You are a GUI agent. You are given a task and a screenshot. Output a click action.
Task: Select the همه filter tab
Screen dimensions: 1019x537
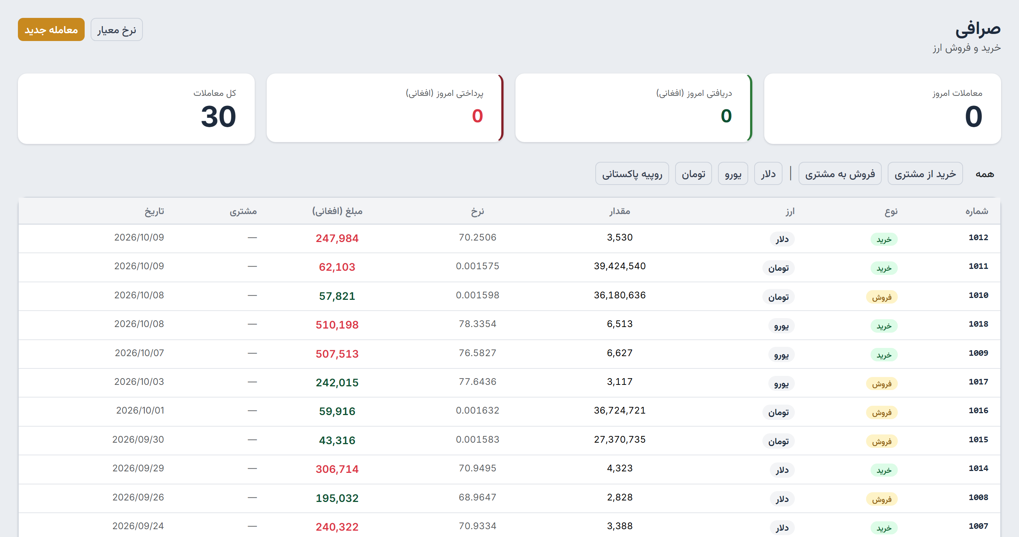985,174
